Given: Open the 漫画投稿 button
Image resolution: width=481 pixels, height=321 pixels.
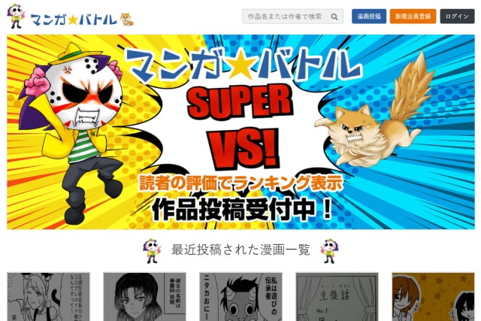Looking at the screenshot, I should pyautogui.click(x=369, y=17).
